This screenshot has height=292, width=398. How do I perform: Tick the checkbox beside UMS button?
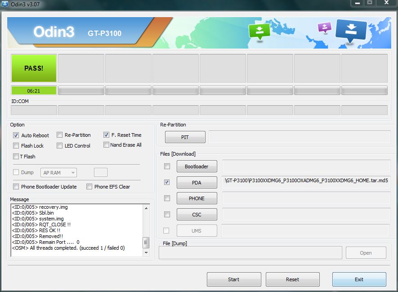[x=166, y=230]
